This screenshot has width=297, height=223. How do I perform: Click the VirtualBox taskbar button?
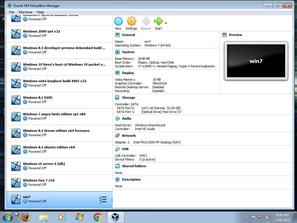pos(115,217)
